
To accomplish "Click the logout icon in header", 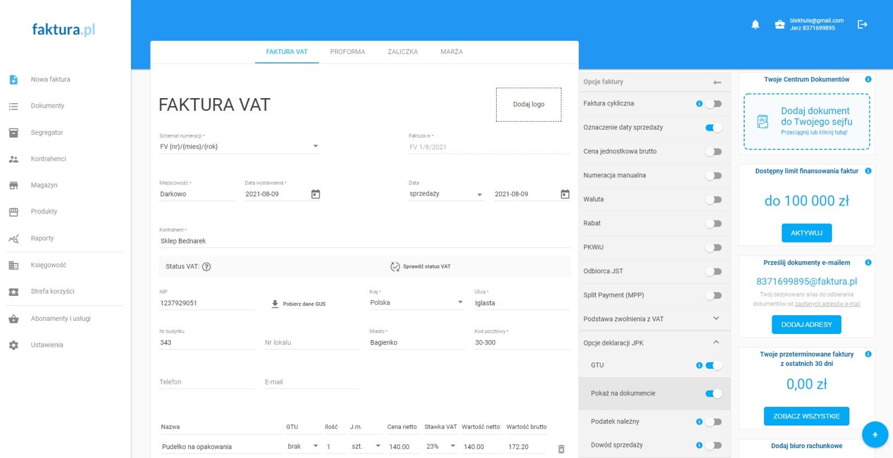I will [863, 24].
